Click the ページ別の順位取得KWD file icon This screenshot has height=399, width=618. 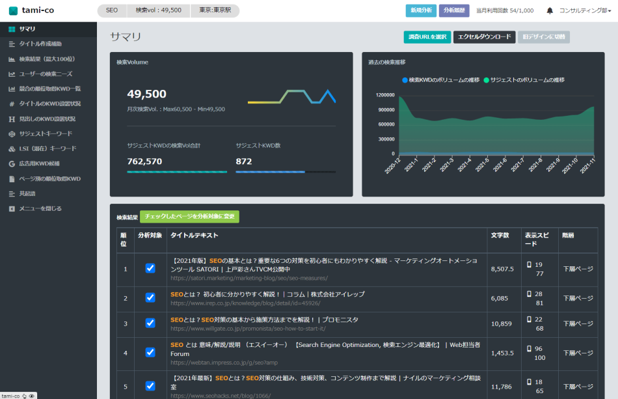12,178
